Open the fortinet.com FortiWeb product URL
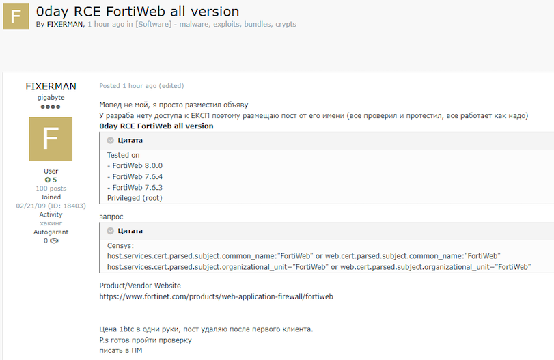 pyautogui.click(x=216, y=296)
